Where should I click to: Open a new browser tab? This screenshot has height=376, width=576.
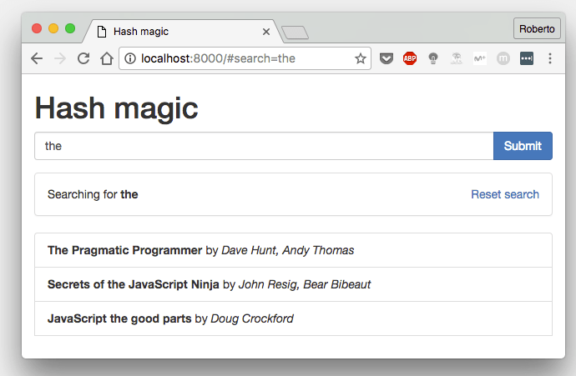point(296,33)
